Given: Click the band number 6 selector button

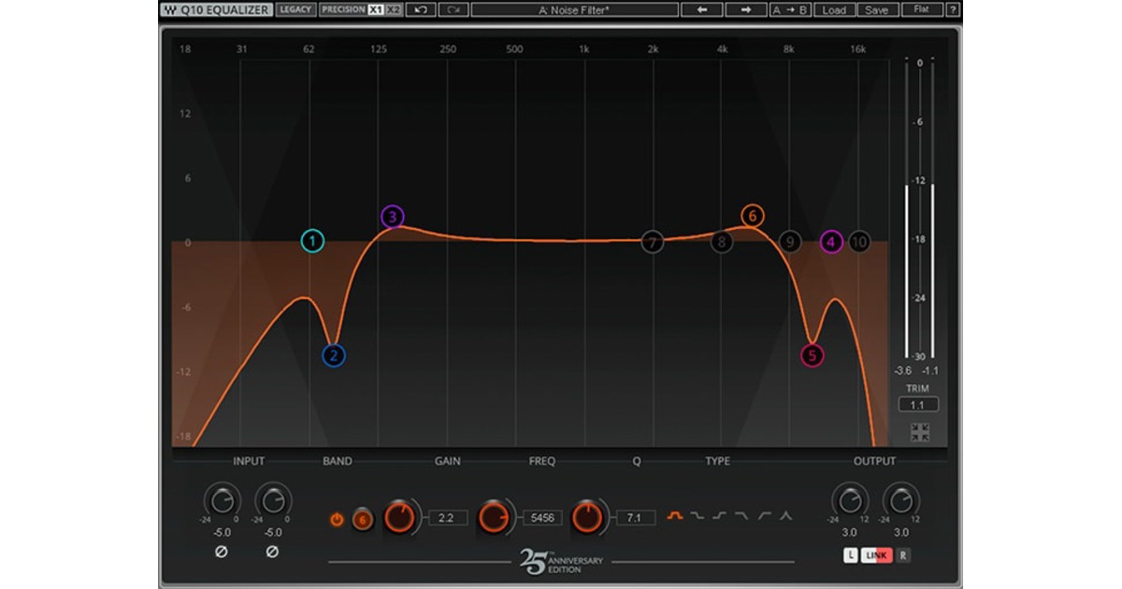Looking at the screenshot, I should [x=362, y=519].
